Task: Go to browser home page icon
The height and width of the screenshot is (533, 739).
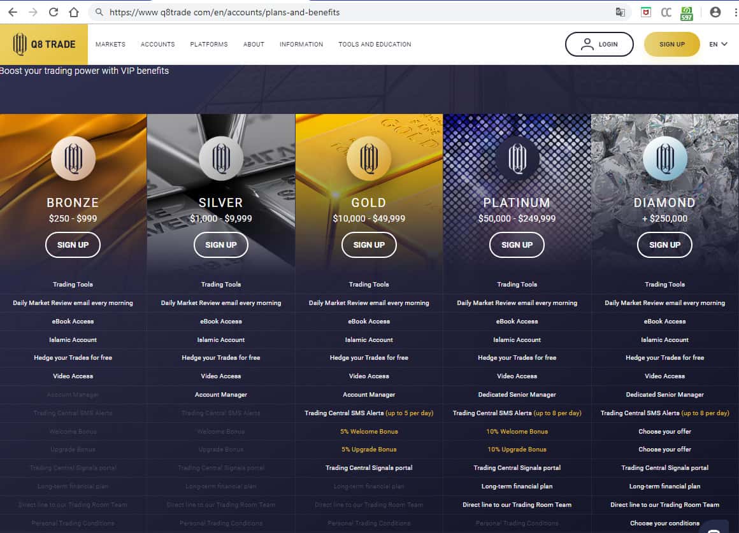Action: coord(74,12)
